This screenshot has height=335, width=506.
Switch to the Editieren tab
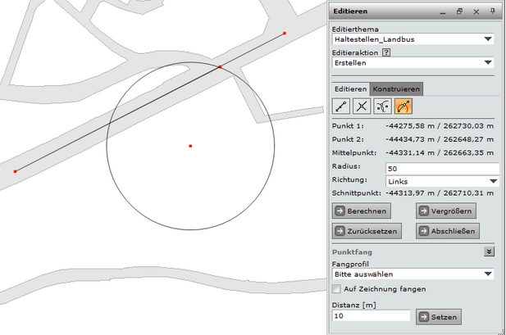[x=350, y=88]
